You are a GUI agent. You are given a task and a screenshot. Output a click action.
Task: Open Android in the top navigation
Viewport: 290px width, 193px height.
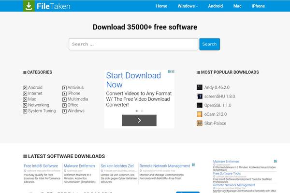point(216,6)
